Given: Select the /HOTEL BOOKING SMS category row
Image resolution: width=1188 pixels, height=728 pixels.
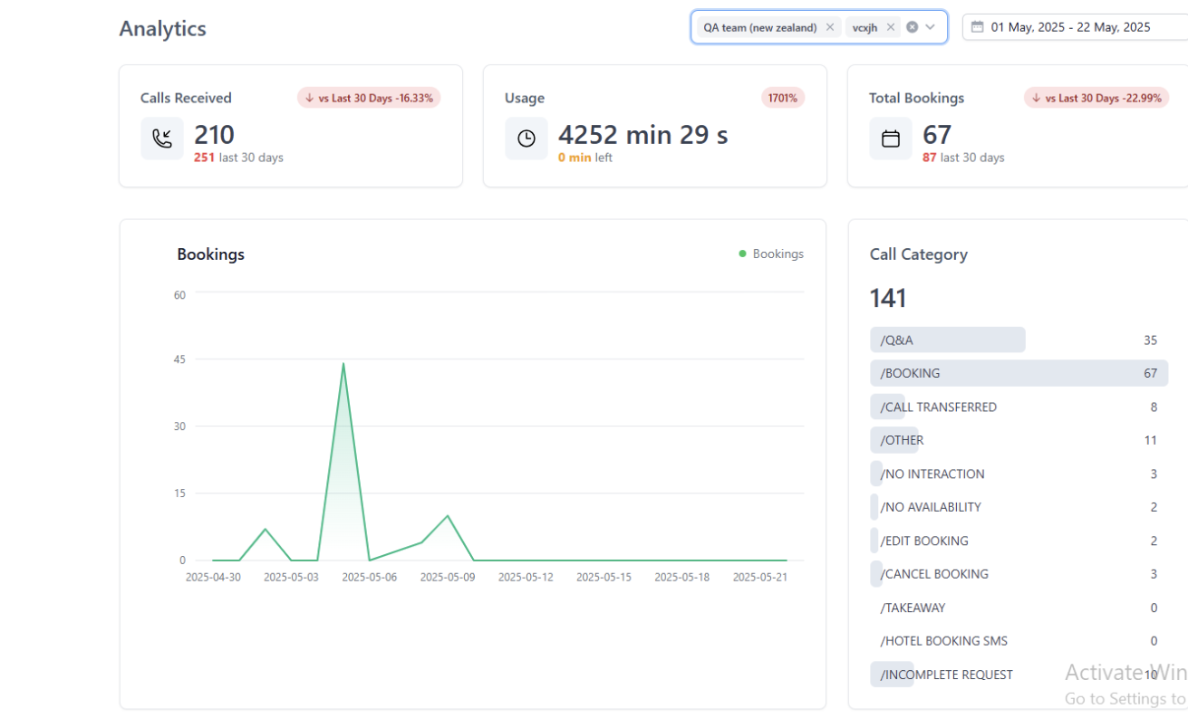Looking at the screenshot, I should click(x=1019, y=641).
